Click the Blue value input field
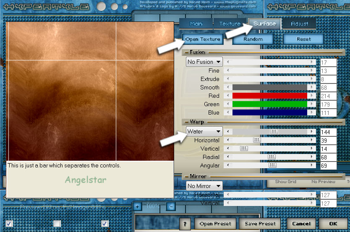The height and width of the screenshot is (232, 350). [328, 113]
